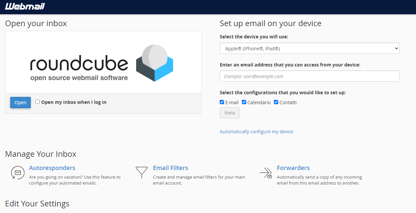Screen dimensions: 416x213
Task: Click the Manage Your Inbox heading
Action: tap(41, 154)
